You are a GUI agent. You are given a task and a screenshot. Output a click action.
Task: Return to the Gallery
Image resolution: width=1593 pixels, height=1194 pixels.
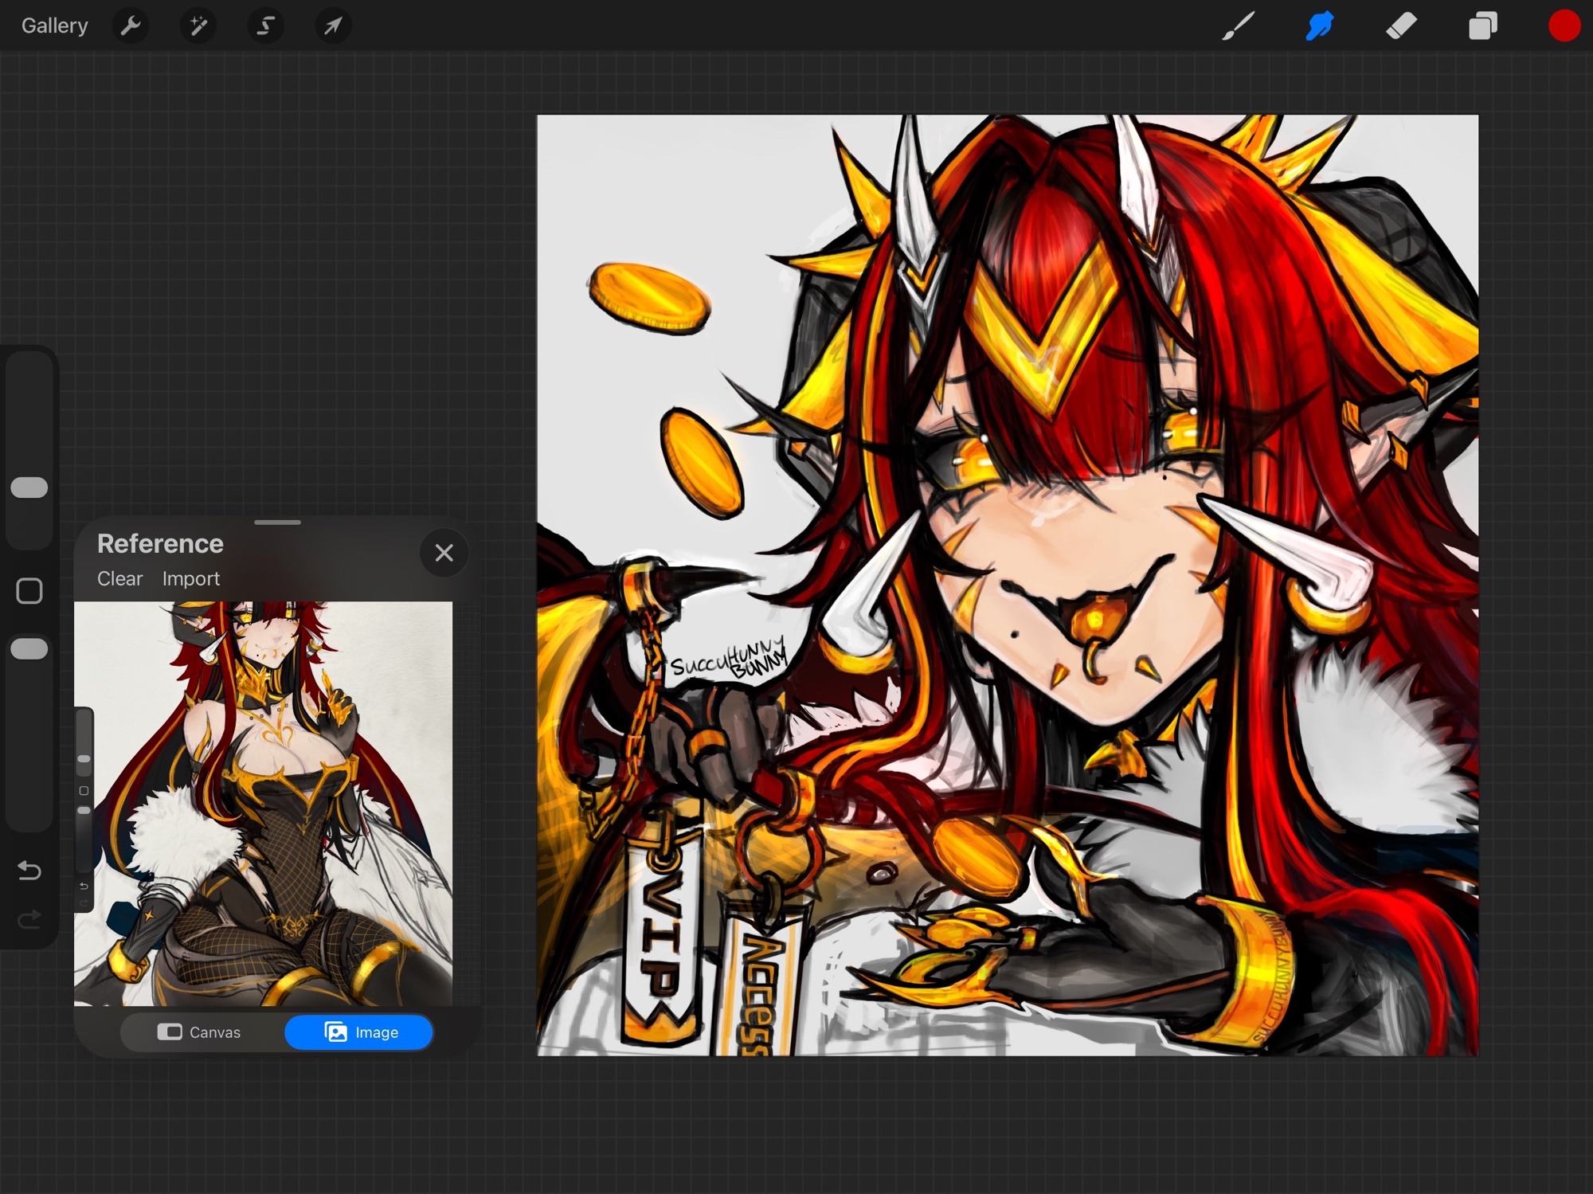tap(54, 26)
